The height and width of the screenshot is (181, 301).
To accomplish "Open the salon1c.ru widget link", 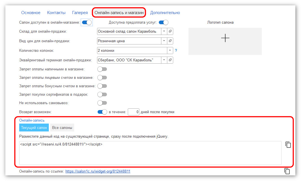I will [98, 171].
